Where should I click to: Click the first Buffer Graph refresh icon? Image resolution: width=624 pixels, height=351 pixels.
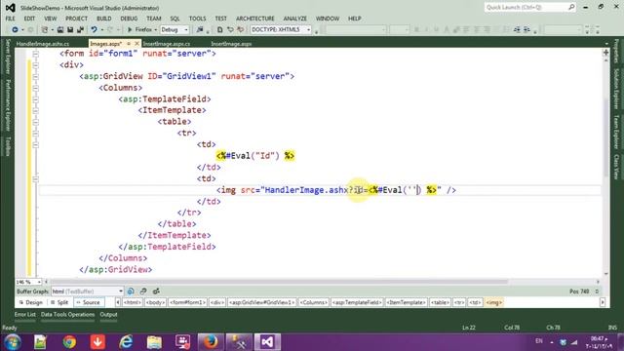pos(131,292)
